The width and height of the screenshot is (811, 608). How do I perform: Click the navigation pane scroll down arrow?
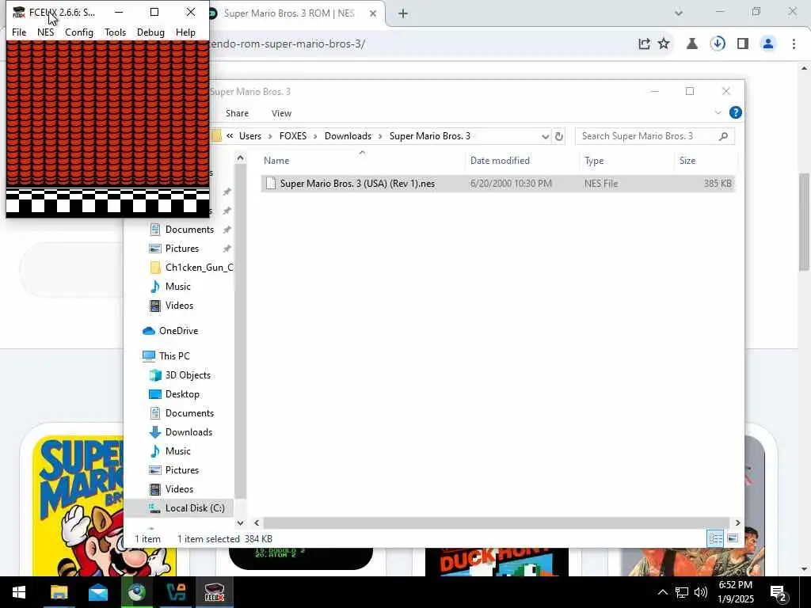[x=240, y=522]
